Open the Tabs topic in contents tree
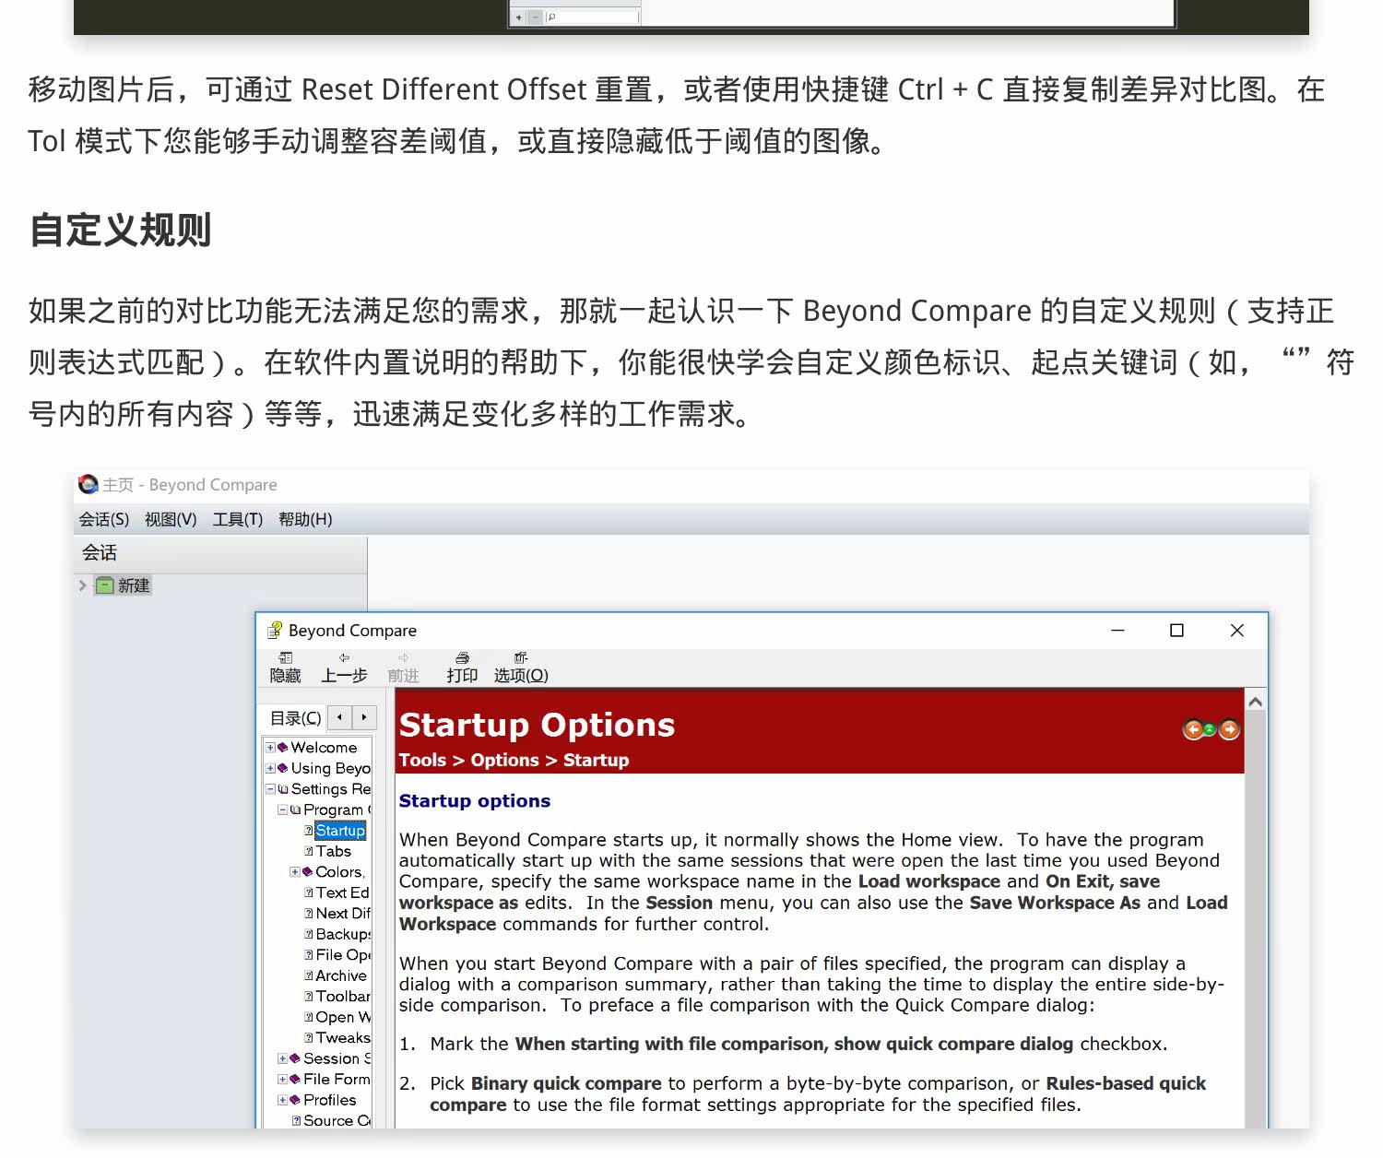This screenshot has height=1158, width=1383. (x=334, y=851)
